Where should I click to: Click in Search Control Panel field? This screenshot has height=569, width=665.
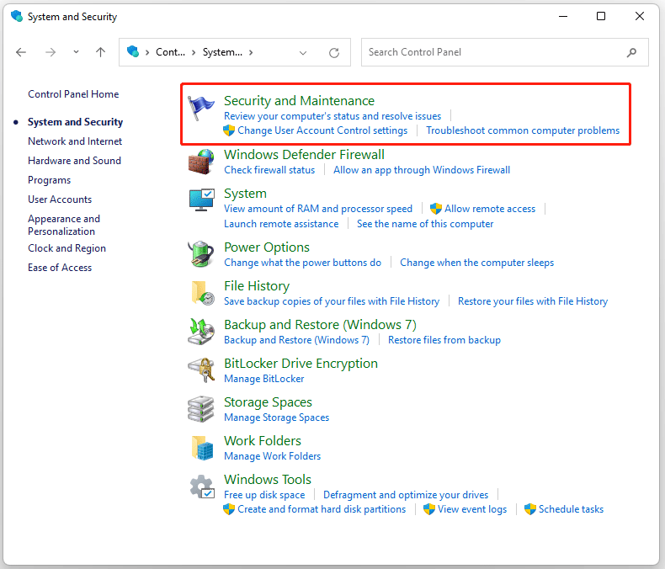click(x=505, y=52)
